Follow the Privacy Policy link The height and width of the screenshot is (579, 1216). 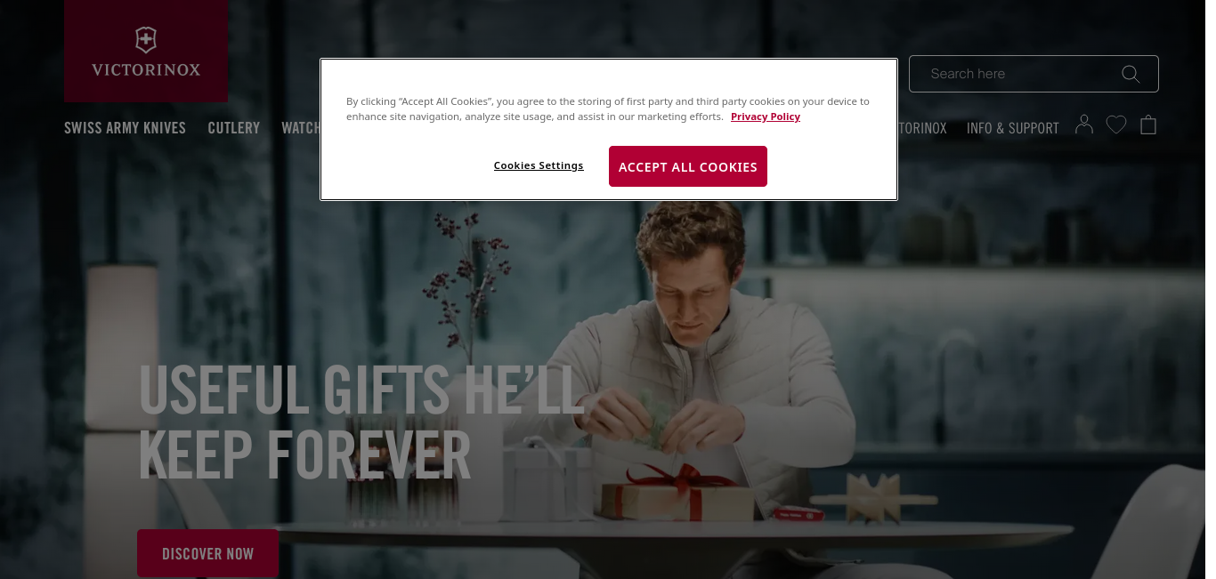(766, 117)
